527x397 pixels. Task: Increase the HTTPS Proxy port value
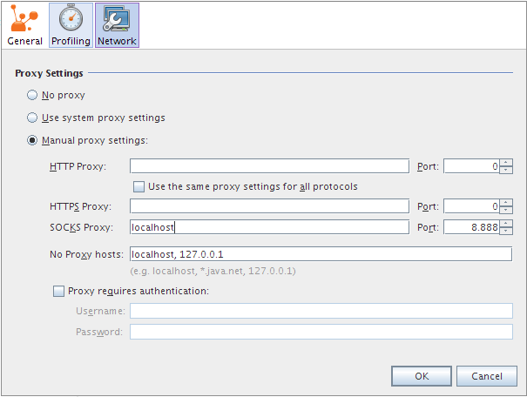click(x=506, y=203)
